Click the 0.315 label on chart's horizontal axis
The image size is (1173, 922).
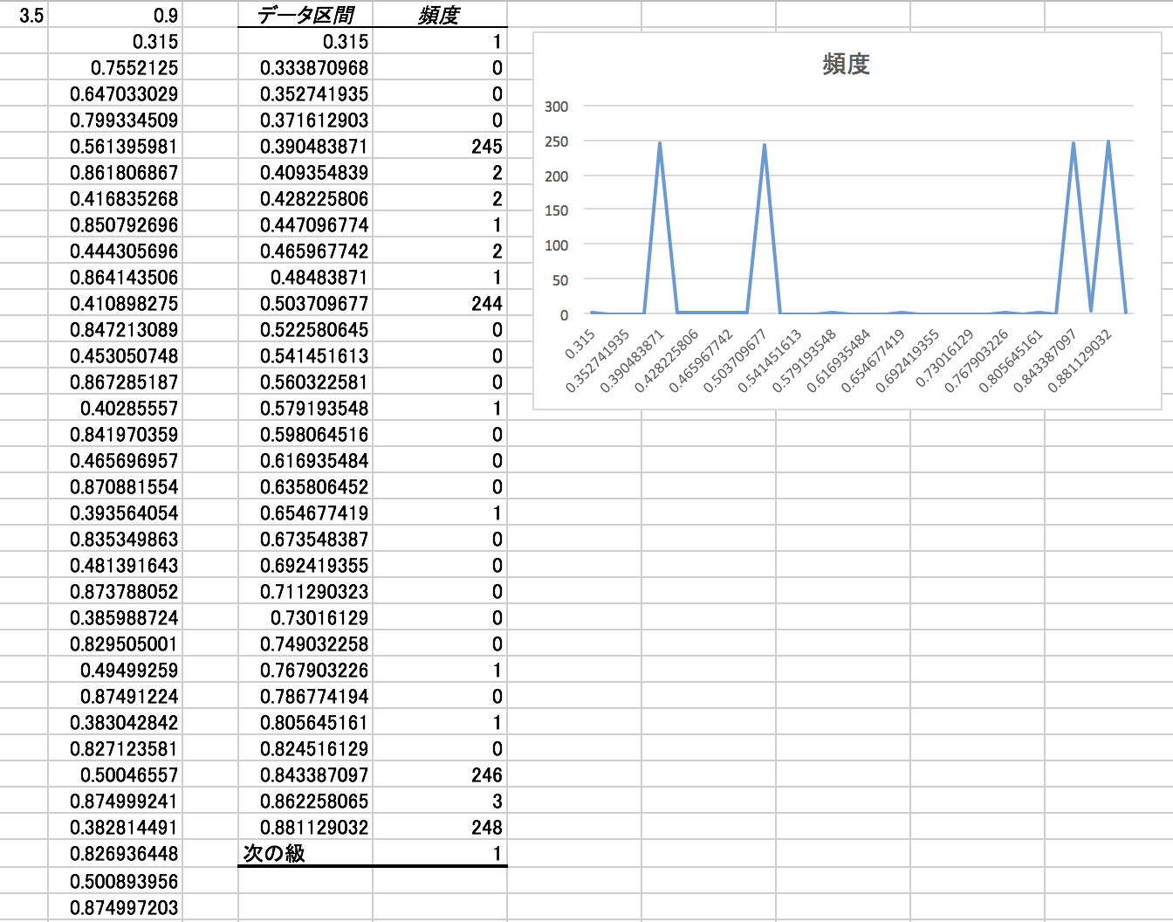click(x=580, y=343)
